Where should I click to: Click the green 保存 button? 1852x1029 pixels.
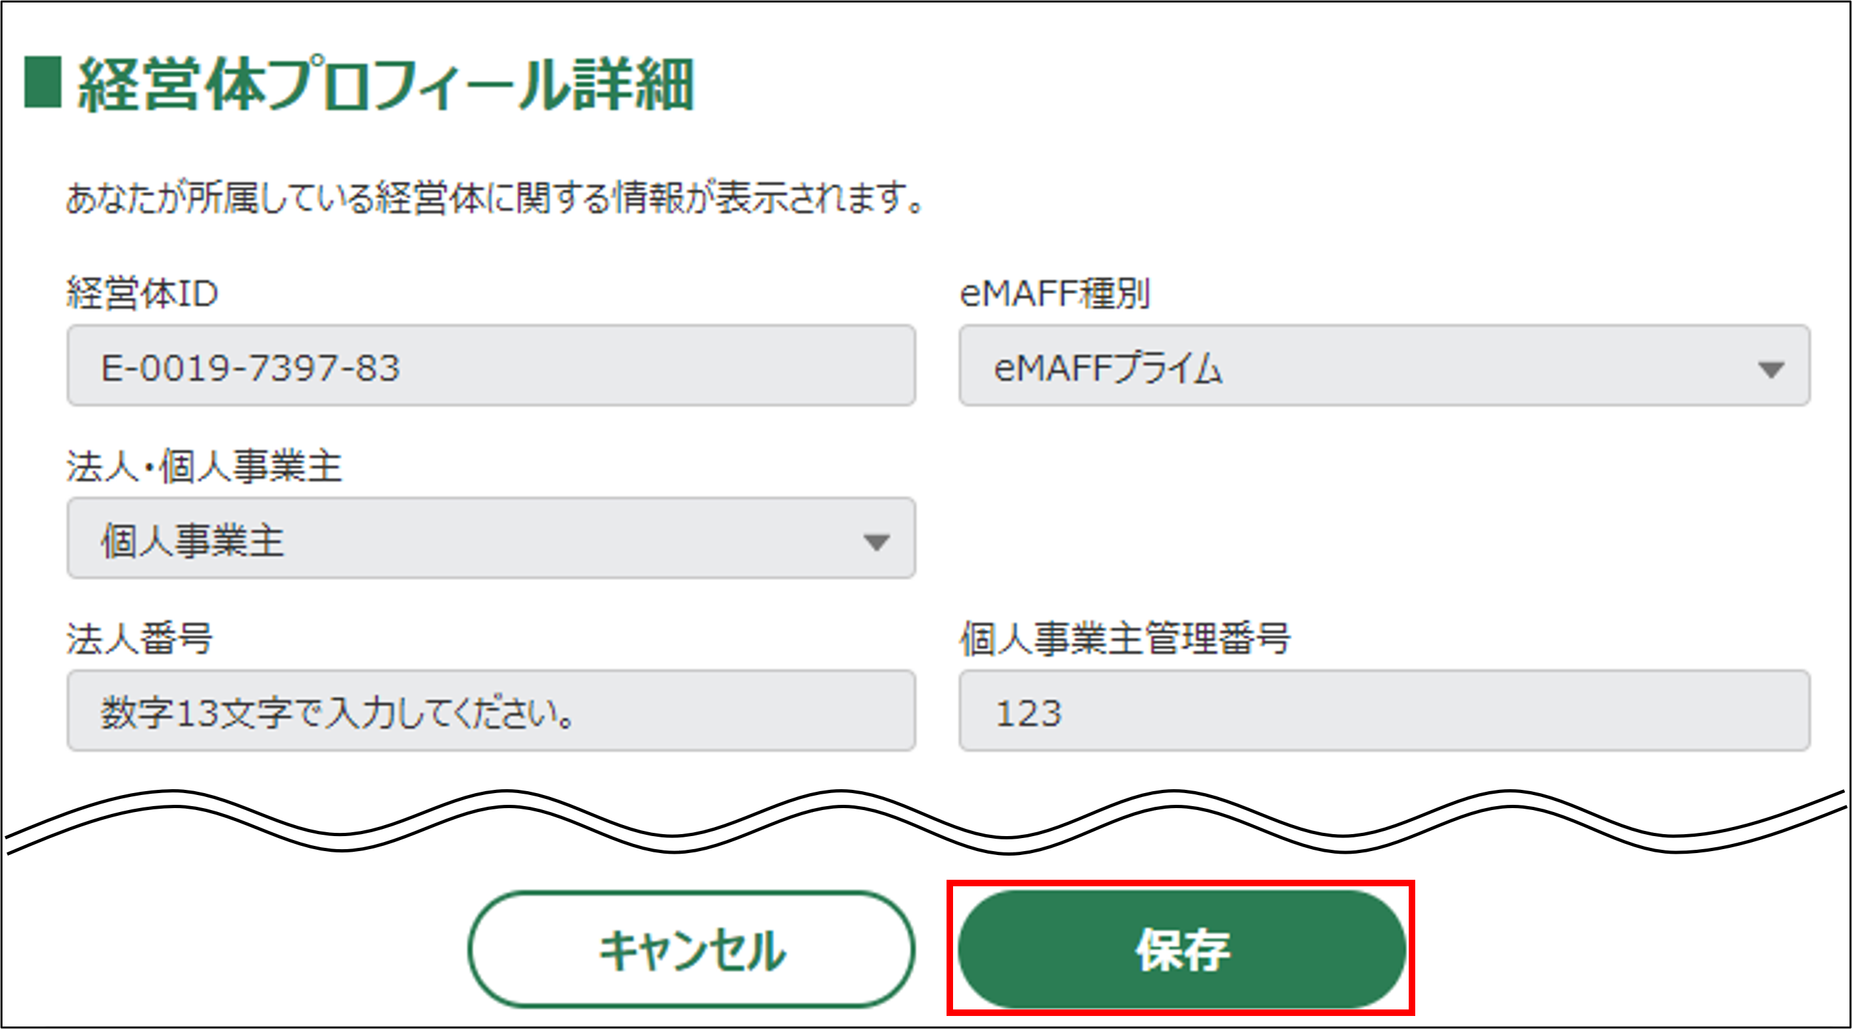[1181, 949]
